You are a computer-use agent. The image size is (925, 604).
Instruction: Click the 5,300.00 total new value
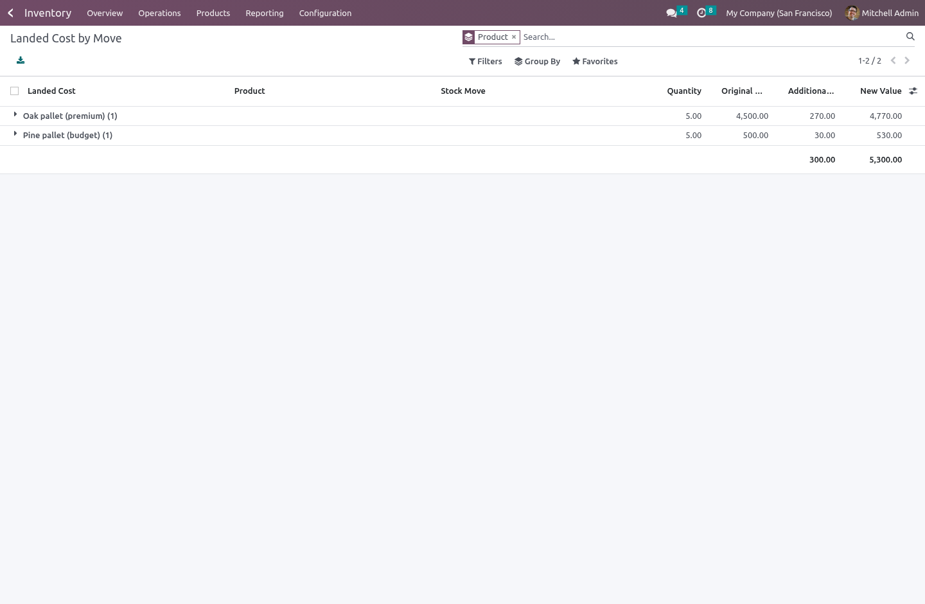pyautogui.click(x=886, y=160)
